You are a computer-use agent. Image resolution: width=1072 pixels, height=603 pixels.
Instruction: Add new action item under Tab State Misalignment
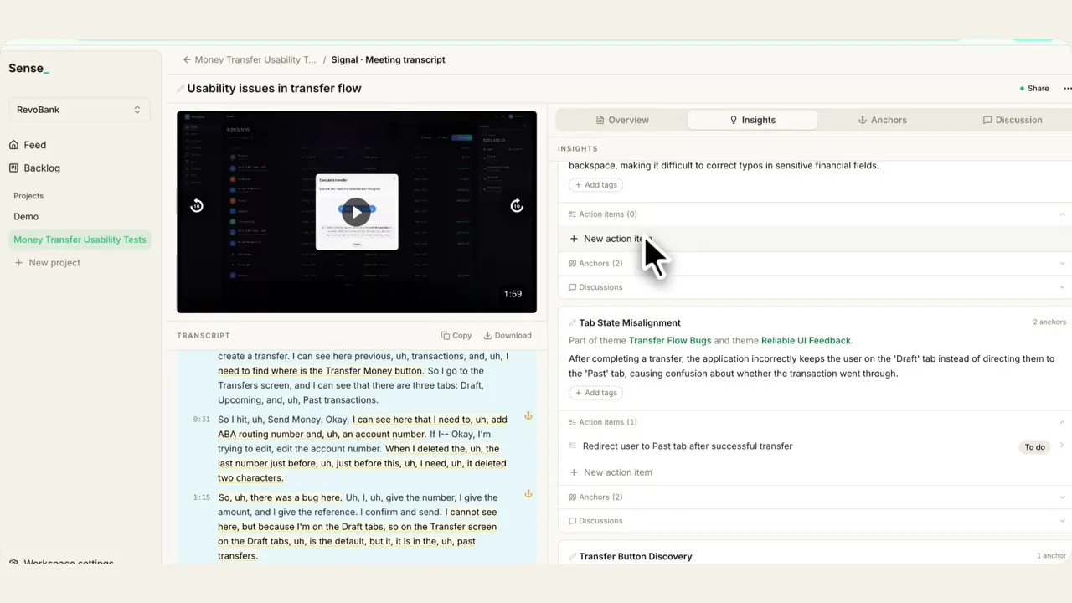[610, 472]
